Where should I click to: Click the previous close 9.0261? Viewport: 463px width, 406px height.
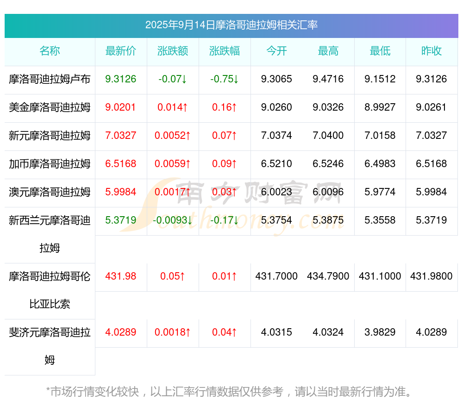pos(431,107)
